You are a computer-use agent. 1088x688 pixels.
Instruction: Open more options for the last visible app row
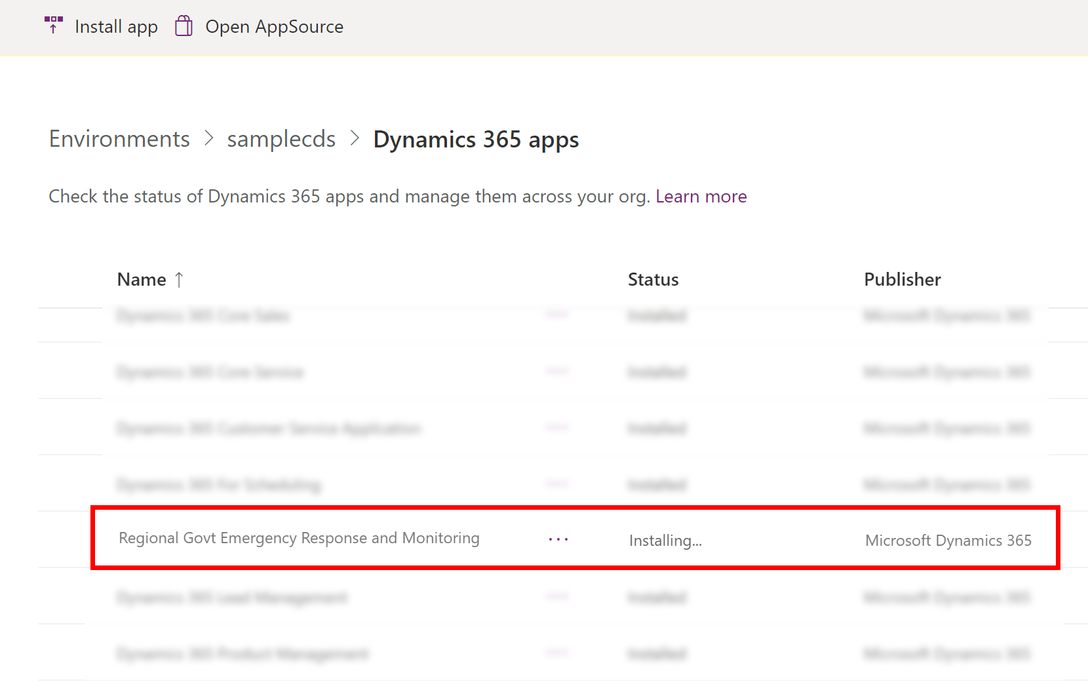(557, 653)
